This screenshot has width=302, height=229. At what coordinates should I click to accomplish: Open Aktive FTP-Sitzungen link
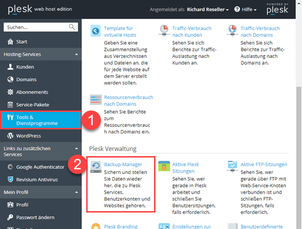click(x=264, y=165)
